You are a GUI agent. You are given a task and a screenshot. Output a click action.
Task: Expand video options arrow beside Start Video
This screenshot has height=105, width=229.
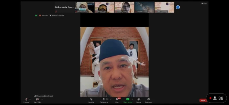coord(42,99)
